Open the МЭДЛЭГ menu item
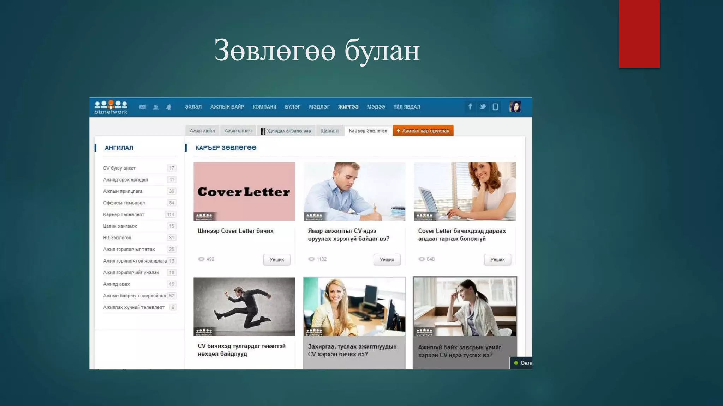The height and width of the screenshot is (406, 723). point(319,107)
